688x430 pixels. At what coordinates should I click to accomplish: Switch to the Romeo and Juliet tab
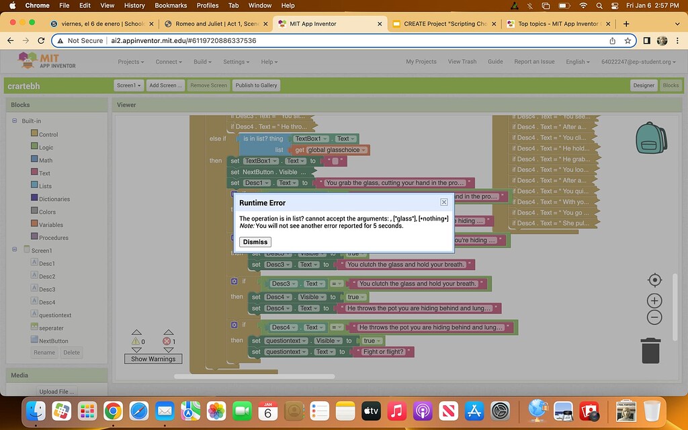[x=216, y=24]
